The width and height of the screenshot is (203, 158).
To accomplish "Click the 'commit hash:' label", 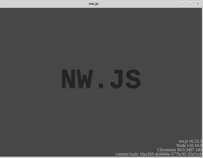I will 127,154.
